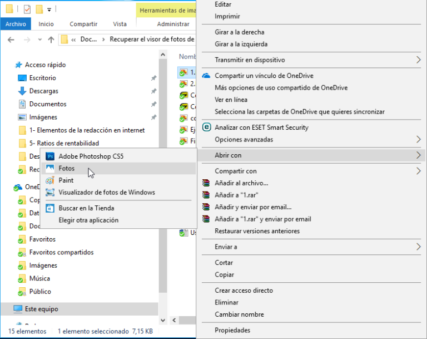Screen dimensions: 427x339
Task: Click the Fotos app icon
Action: 50,168
